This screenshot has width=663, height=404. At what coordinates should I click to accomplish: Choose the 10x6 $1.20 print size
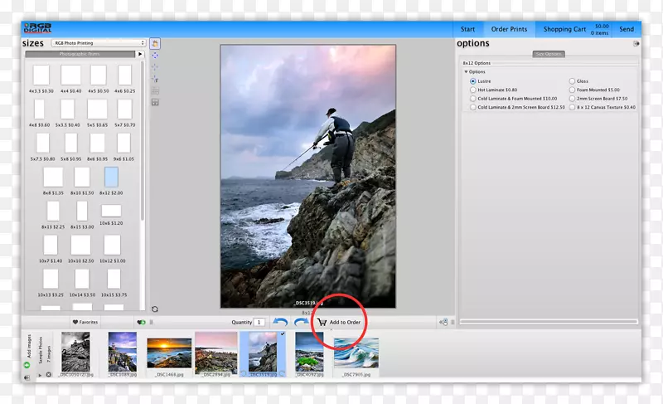point(111,211)
